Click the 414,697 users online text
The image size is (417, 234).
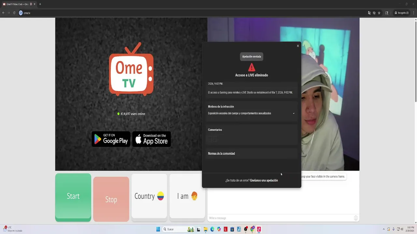click(133, 114)
